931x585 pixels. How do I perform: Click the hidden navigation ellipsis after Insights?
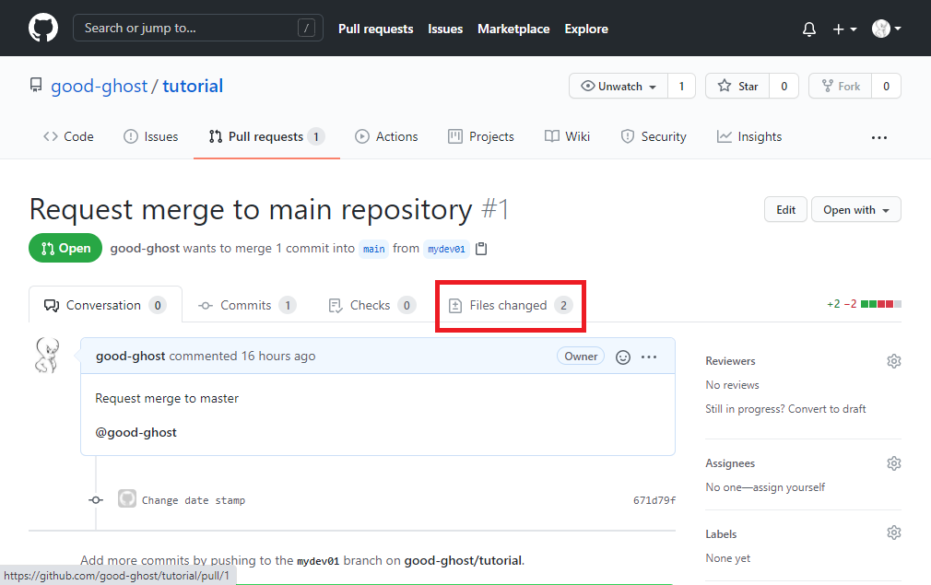pyautogui.click(x=879, y=136)
